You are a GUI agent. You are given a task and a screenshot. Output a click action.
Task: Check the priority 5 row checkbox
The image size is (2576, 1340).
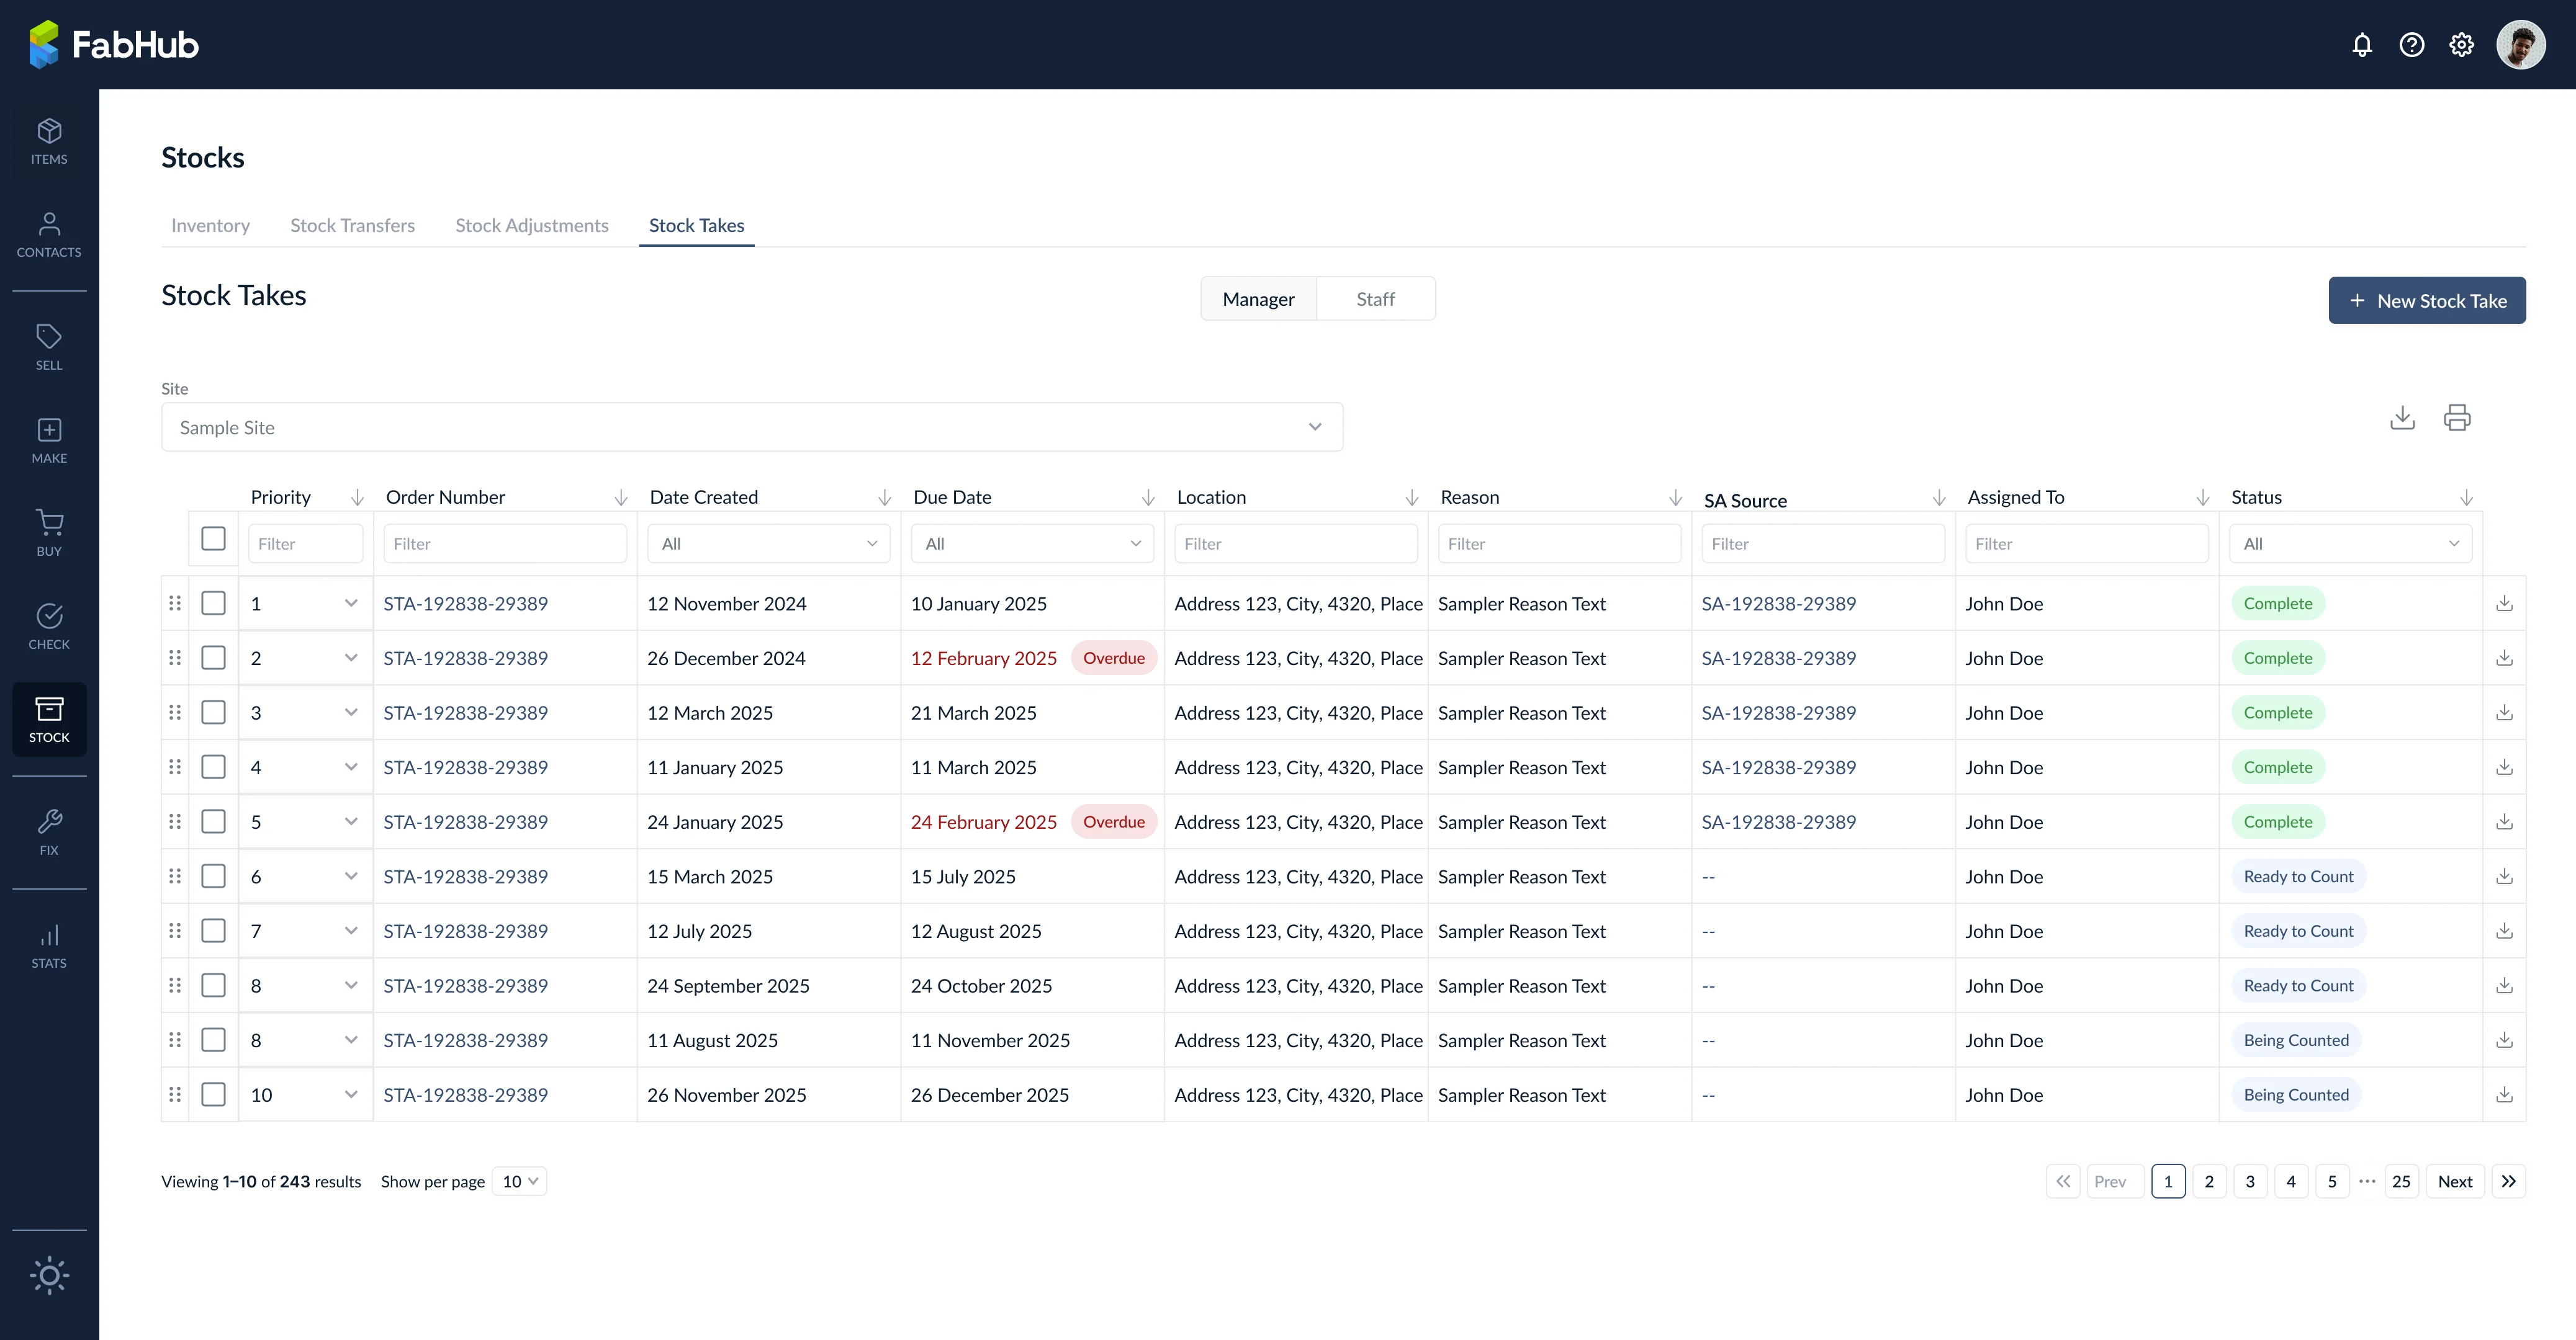[x=213, y=821]
